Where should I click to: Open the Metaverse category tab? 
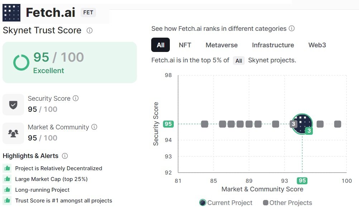221,45
